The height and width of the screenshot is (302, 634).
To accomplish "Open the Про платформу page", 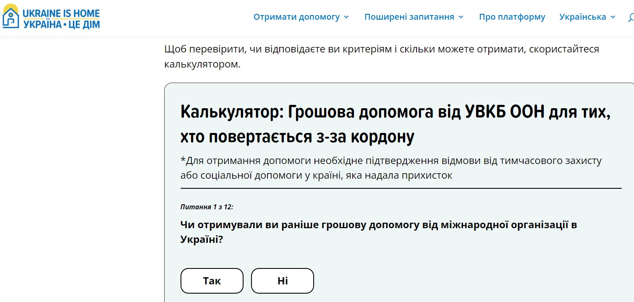I will (x=512, y=17).
